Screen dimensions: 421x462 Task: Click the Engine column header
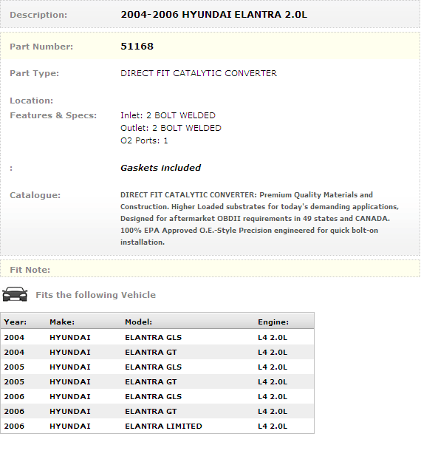[x=273, y=322]
